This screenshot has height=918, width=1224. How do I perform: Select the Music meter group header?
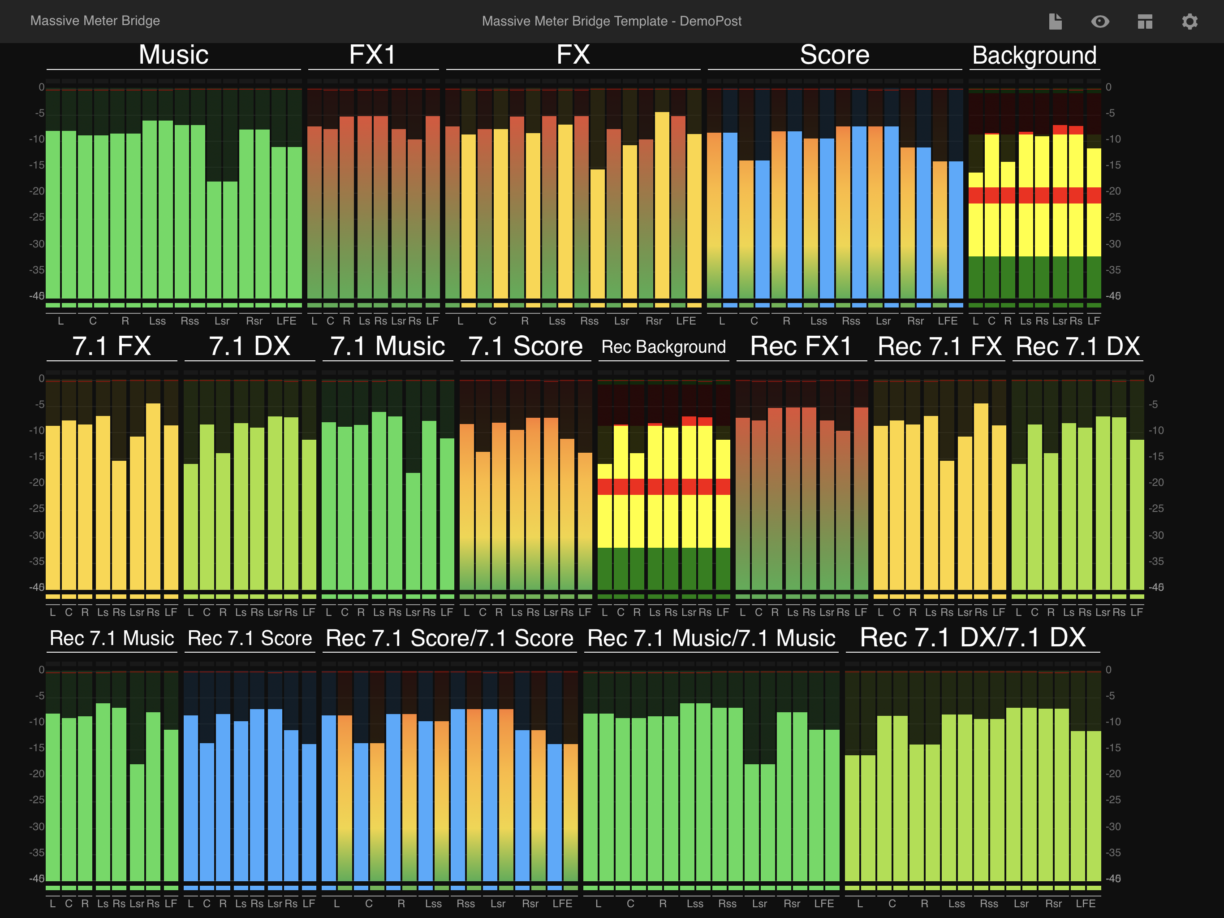(173, 55)
